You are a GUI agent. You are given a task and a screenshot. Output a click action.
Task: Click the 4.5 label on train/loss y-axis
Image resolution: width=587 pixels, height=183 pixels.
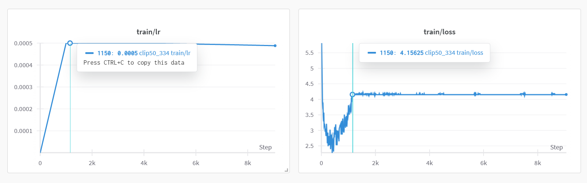point(309,84)
